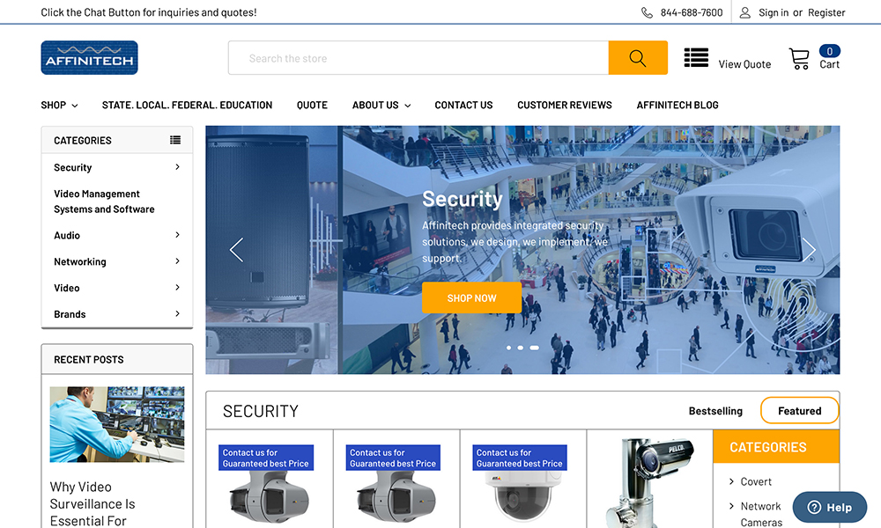Open the View Quote list icon
Viewport: 881px width, 528px height.
696,58
